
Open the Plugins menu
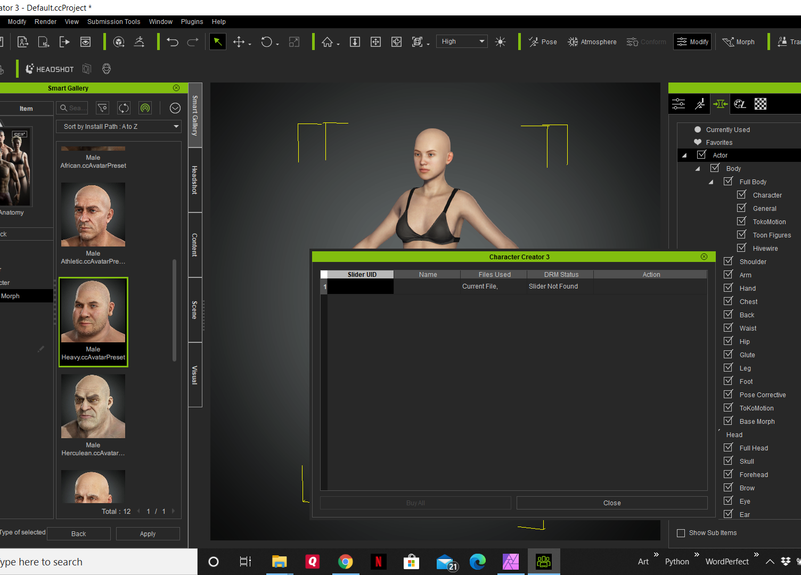pos(192,22)
